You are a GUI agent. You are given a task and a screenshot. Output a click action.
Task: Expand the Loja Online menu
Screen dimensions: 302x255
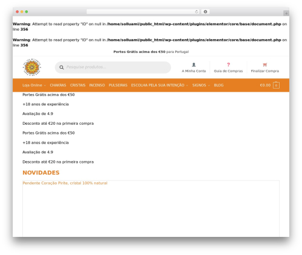[34, 85]
